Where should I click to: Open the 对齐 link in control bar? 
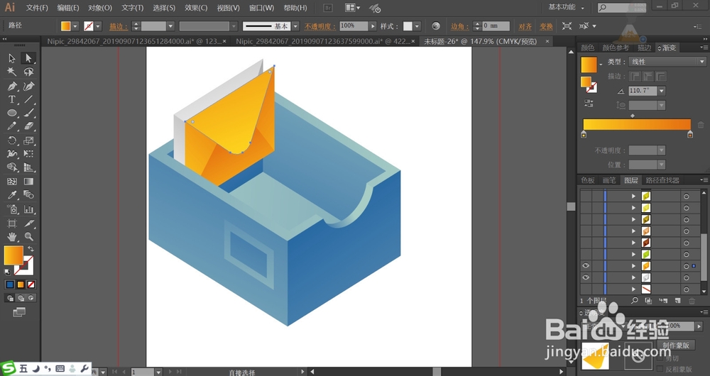tap(525, 26)
